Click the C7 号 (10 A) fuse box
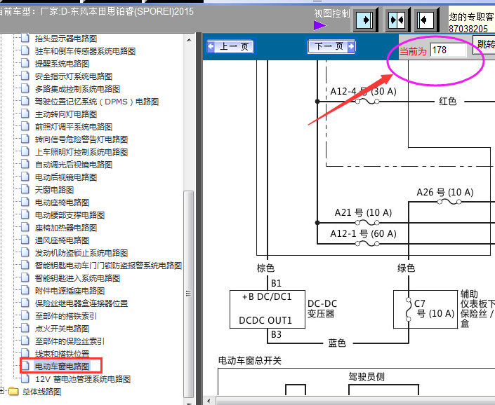The image size is (495, 405). click(x=425, y=309)
